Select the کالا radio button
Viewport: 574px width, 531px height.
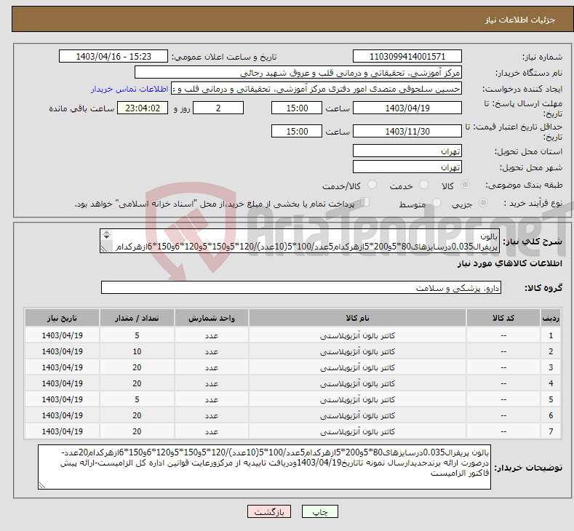tap(465, 185)
